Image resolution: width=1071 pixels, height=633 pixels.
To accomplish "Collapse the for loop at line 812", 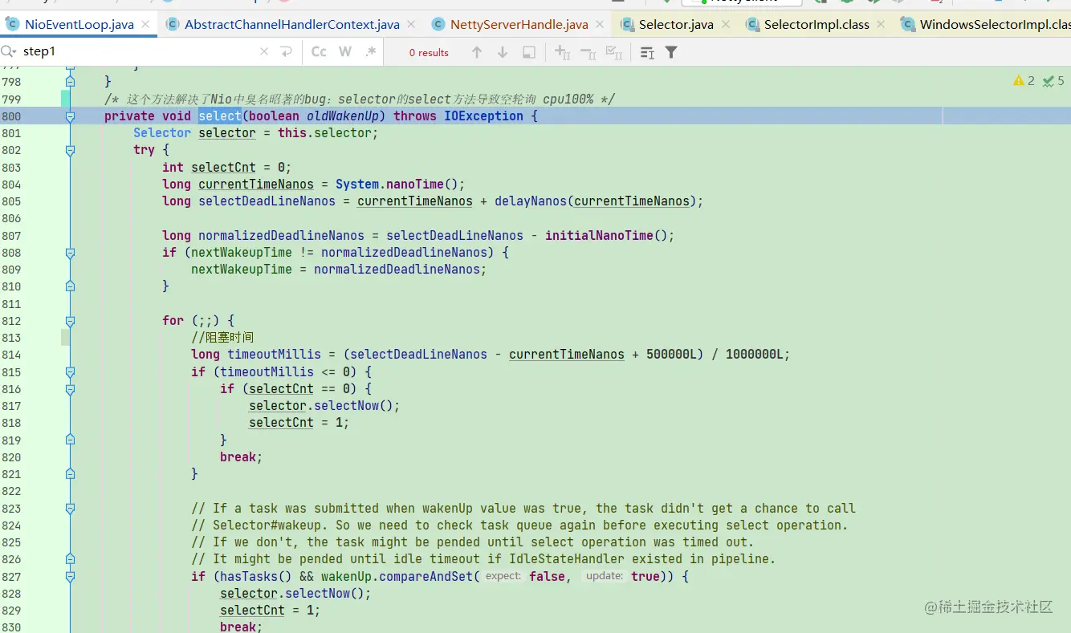I will [70, 321].
